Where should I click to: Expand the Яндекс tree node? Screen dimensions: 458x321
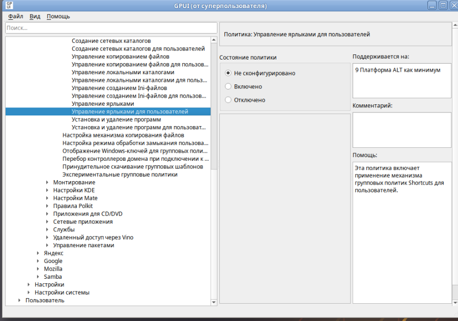(38, 253)
